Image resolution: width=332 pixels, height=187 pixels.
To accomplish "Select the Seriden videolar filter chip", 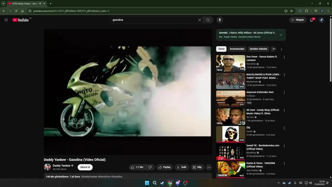I will (x=259, y=49).
